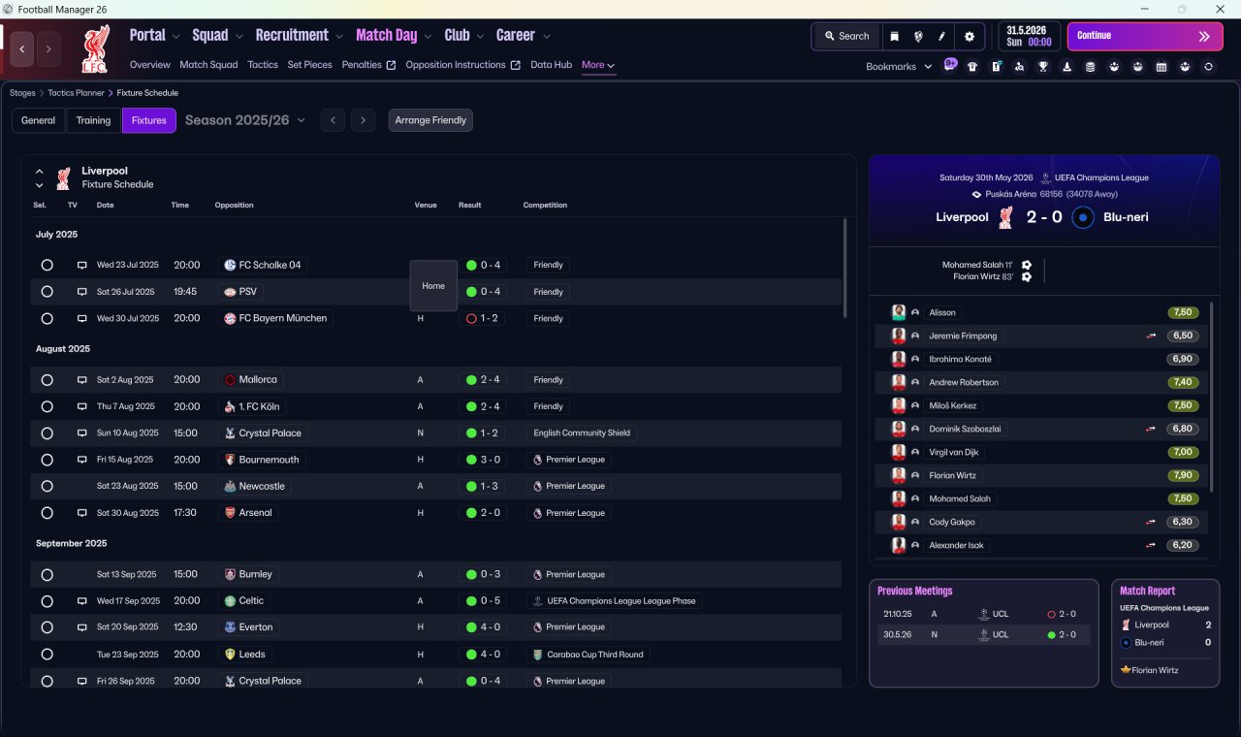Click the double-arrow icon on Continue button
Viewport: 1241px width, 737px height.
click(x=1204, y=36)
